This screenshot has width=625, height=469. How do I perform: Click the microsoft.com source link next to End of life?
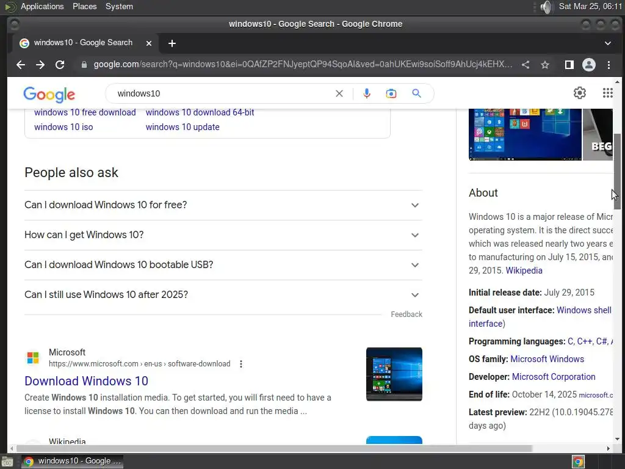click(x=596, y=395)
